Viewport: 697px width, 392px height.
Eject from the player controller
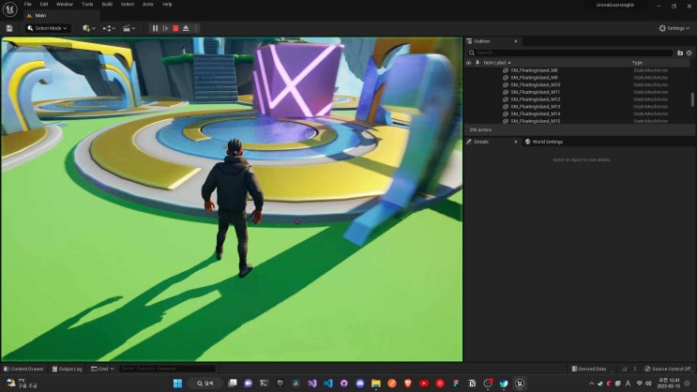click(x=186, y=28)
